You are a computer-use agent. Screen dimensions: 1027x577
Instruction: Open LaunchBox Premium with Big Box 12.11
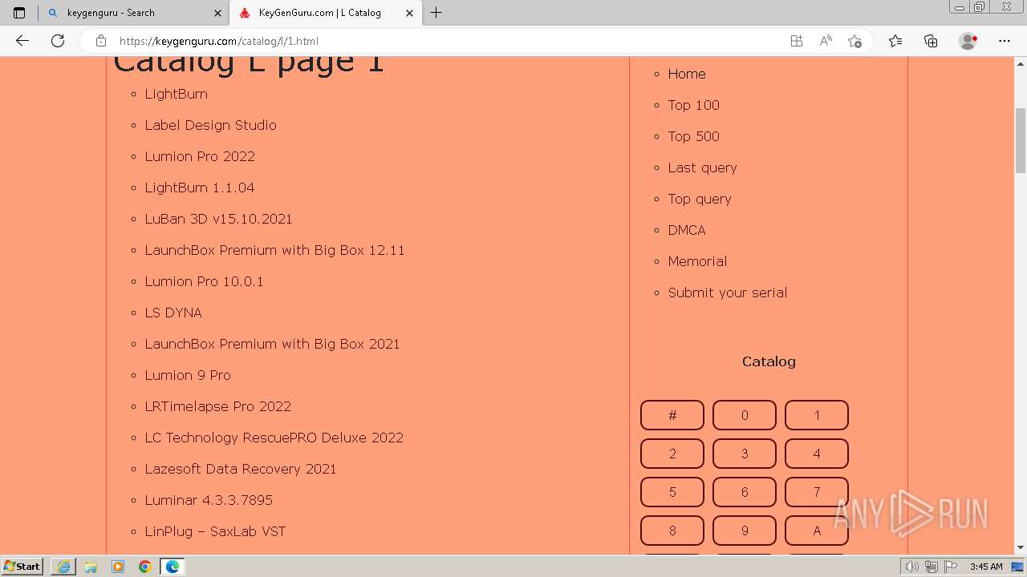(x=274, y=250)
